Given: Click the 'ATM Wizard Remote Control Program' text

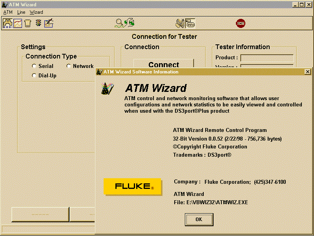Looking at the screenshot, I should pos(220,130).
